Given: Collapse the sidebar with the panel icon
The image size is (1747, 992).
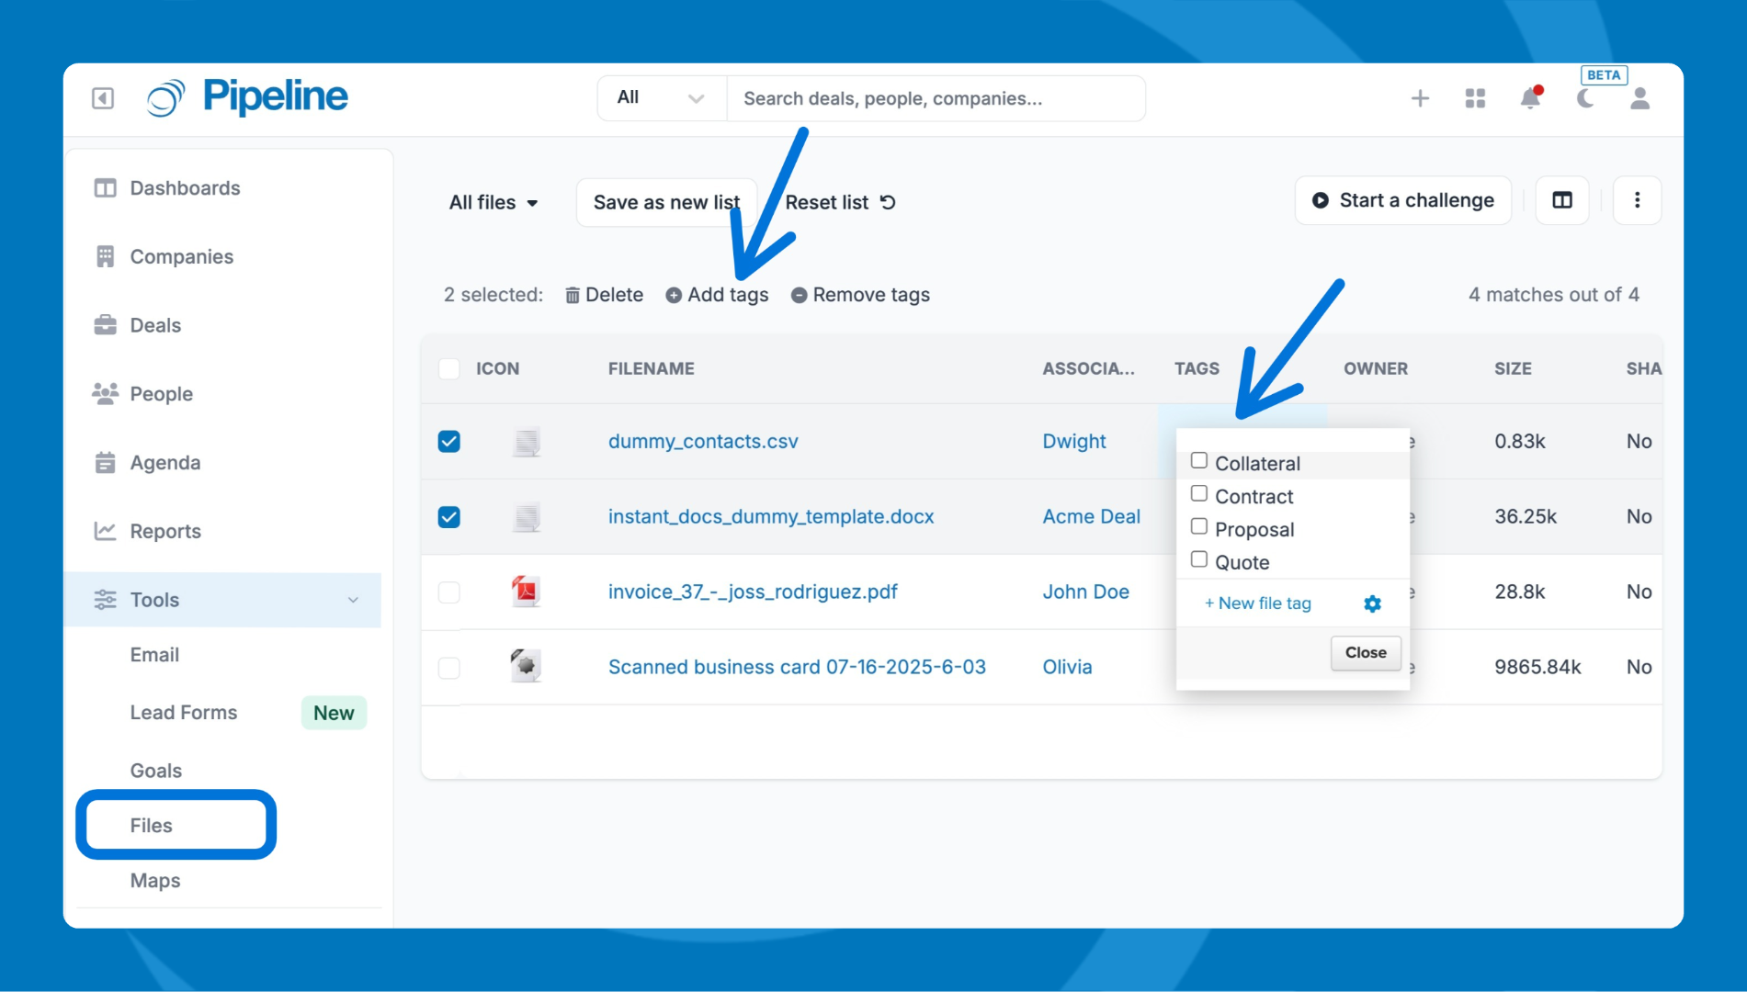Looking at the screenshot, I should (x=103, y=98).
